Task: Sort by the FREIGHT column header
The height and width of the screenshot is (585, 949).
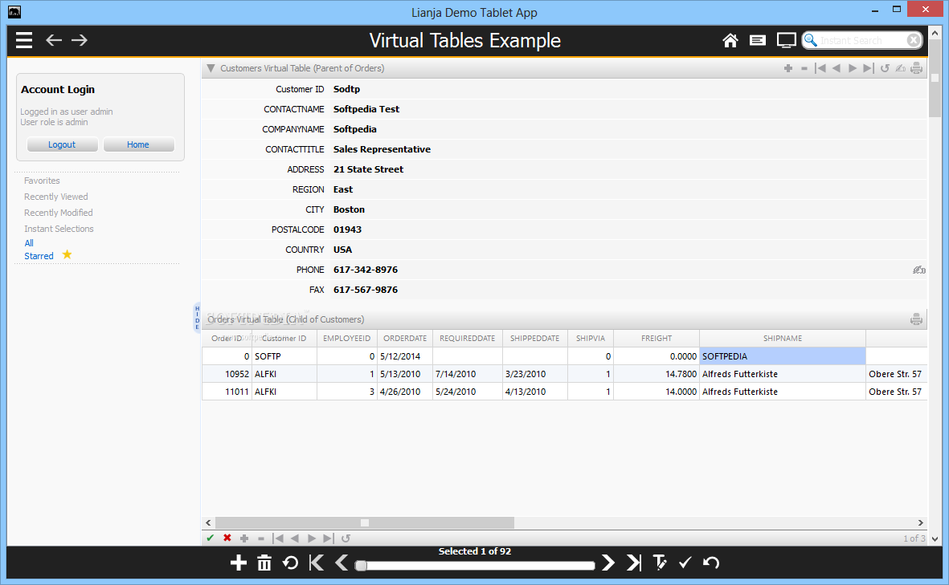Action: pos(657,339)
